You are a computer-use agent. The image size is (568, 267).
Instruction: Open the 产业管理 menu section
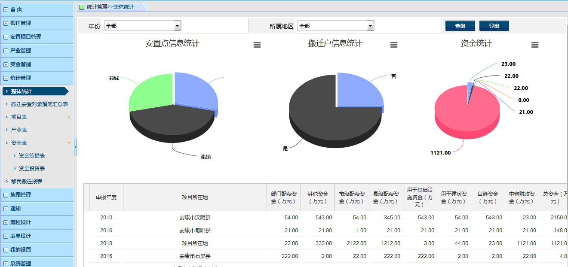pos(21,51)
